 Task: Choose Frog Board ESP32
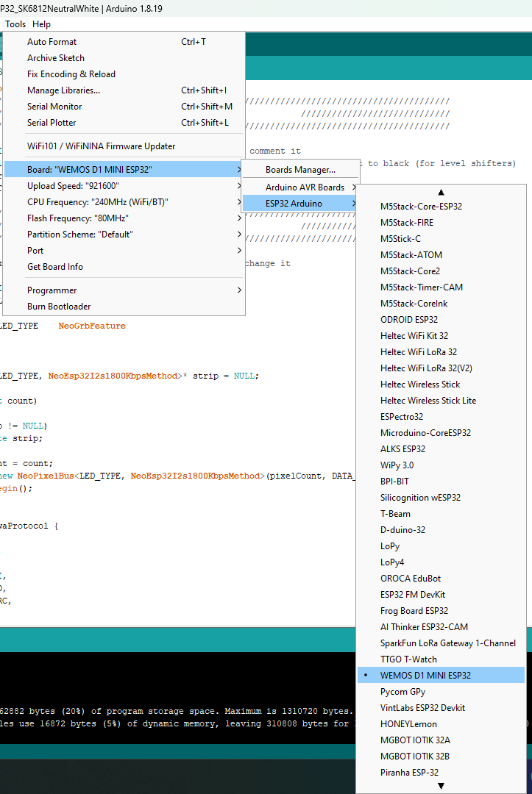point(441,611)
